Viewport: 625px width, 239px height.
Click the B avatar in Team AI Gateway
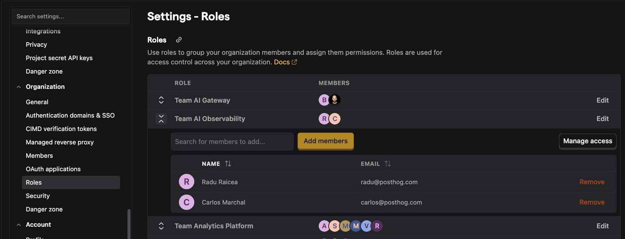pyautogui.click(x=324, y=100)
